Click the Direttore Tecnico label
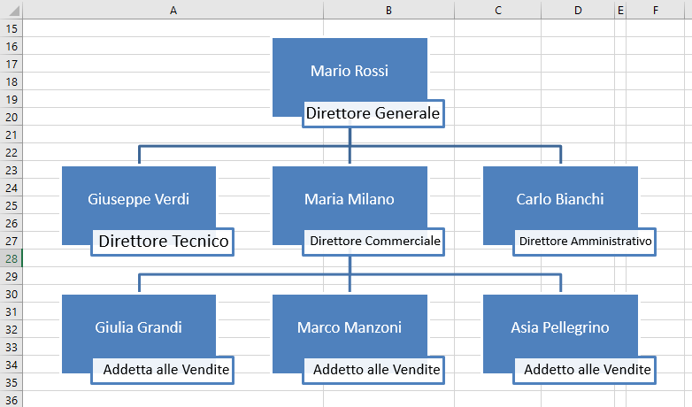Image resolution: width=692 pixels, height=407 pixels. 163,242
